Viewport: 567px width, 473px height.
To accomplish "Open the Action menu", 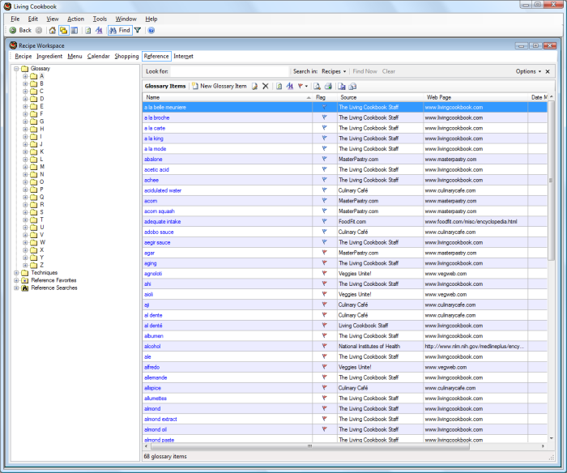I will (x=75, y=19).
